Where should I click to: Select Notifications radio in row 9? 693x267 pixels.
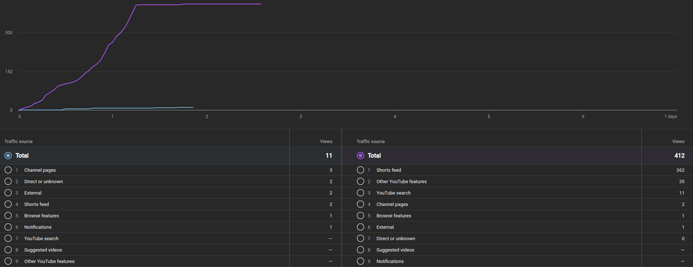click(x=360, y=261)
